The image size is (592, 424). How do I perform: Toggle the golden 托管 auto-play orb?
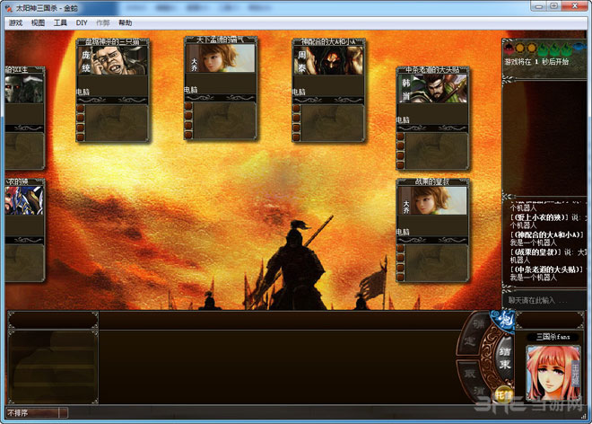tap(503, 395)
